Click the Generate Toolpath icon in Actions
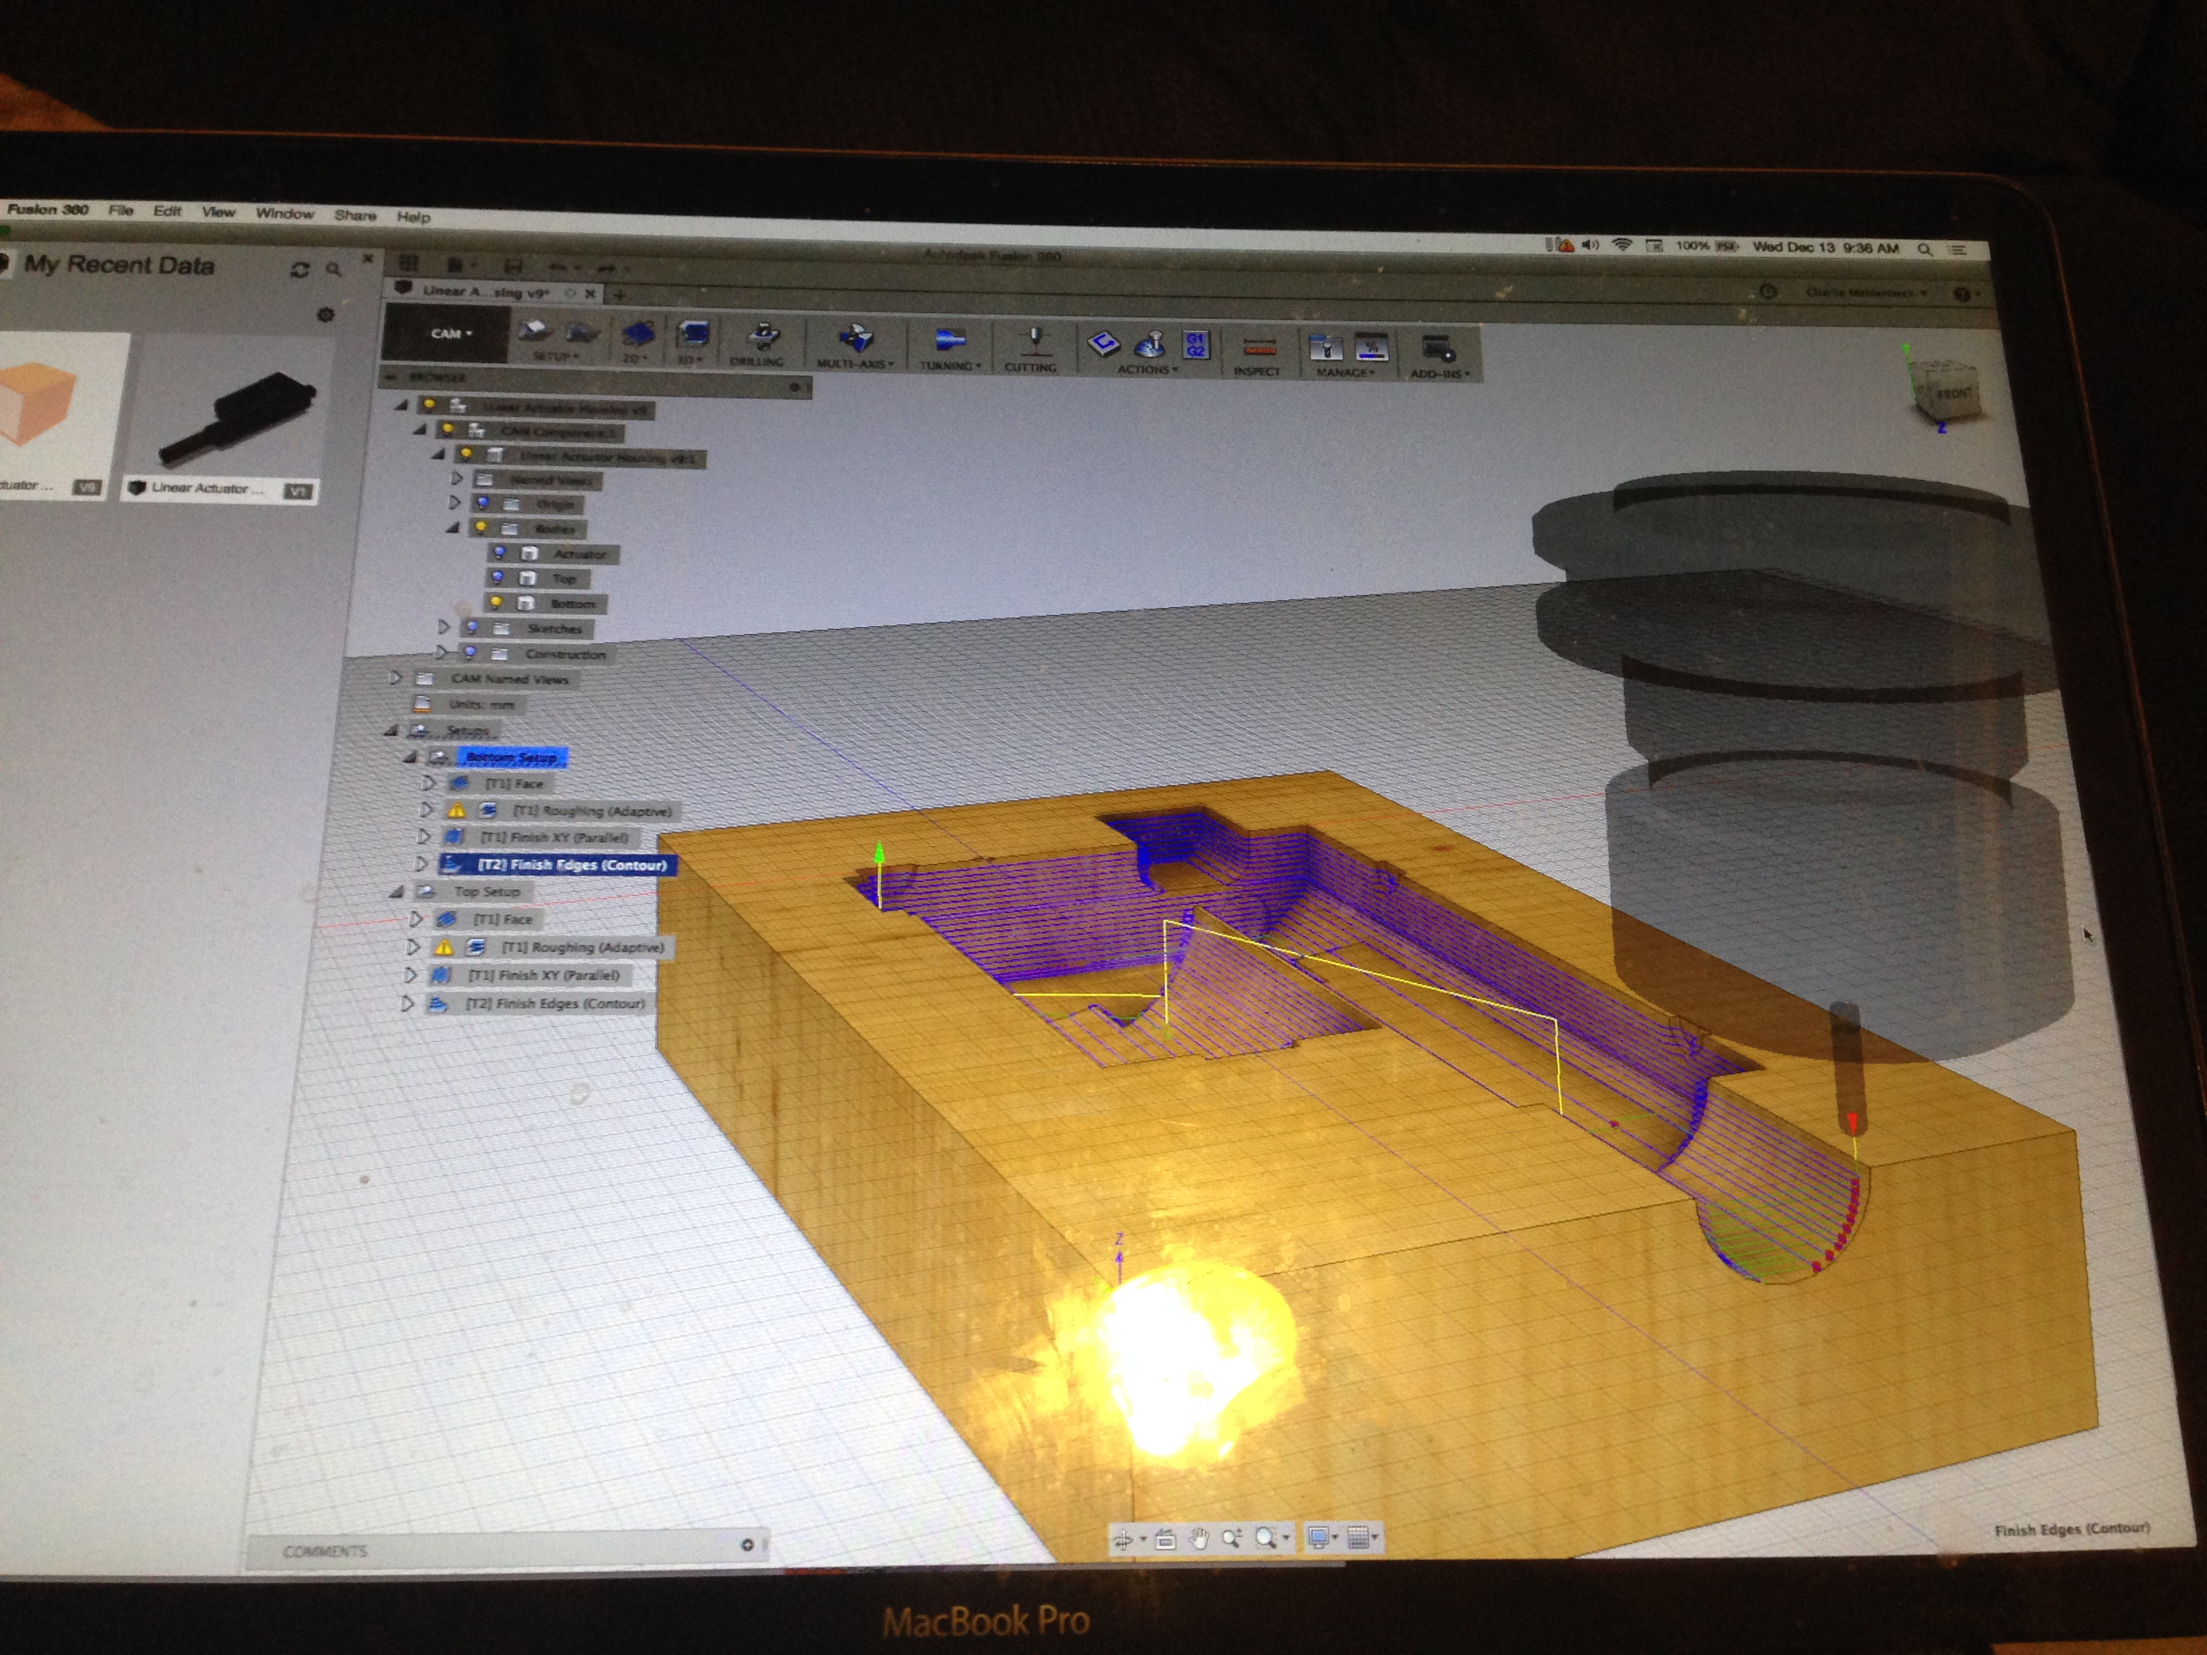 pyautogui.click(x=1103, y=344)
